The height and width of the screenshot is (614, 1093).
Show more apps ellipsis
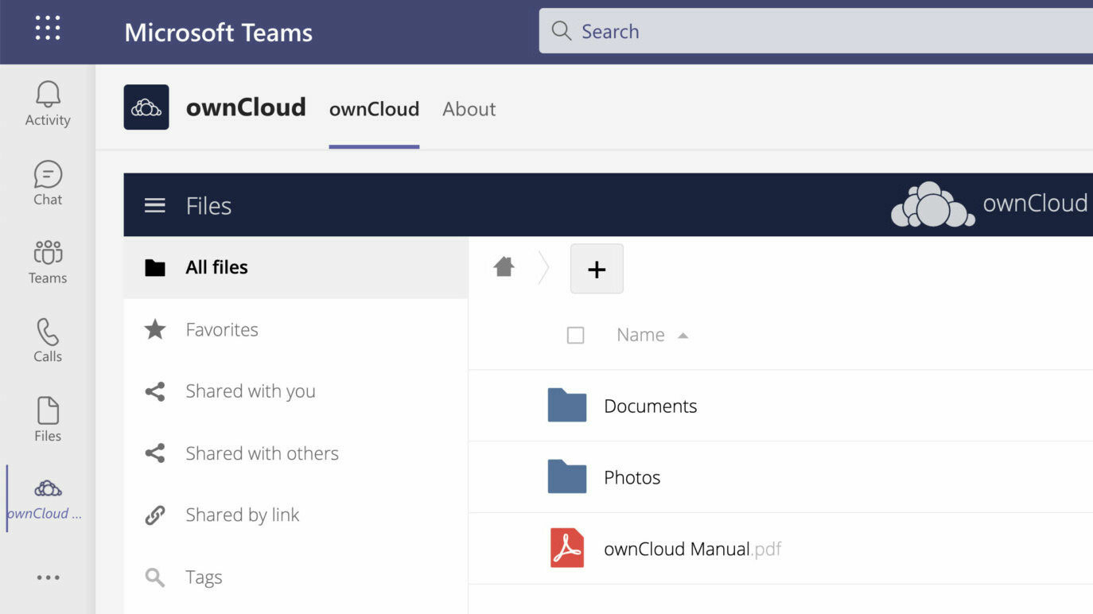tap(48, 577)
